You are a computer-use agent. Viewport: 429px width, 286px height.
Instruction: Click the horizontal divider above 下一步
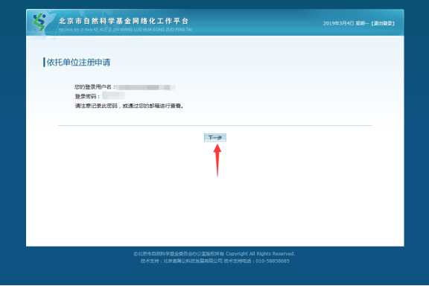tap(215, 126)
